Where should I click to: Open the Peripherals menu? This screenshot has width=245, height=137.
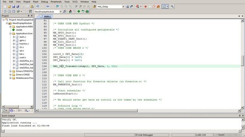click(x=56, y=2)
